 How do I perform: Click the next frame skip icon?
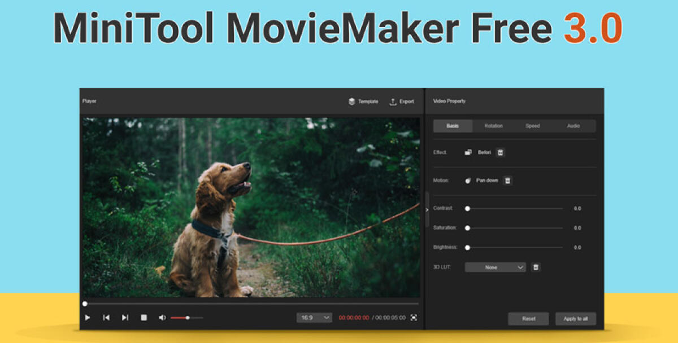(125, 318)
